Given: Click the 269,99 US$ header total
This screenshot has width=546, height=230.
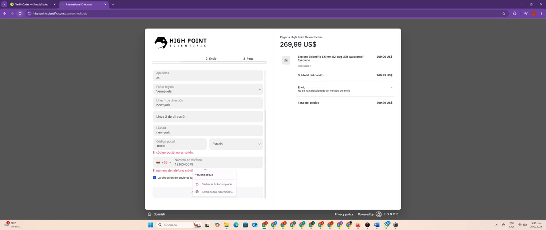Looking at the screenshot, I should [x=298, y=44].
